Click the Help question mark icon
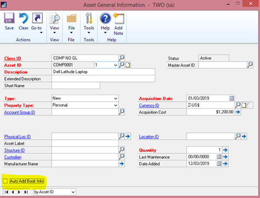Image resolution: width=260 pixels, height=198 pixels. tap(105, 19)
